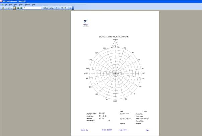Select the Two Pages view icon
Viewport: 202px width, 136px height.
point(17,8)
